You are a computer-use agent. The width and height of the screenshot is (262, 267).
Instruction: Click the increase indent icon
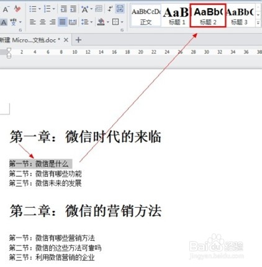coord(73,9)
